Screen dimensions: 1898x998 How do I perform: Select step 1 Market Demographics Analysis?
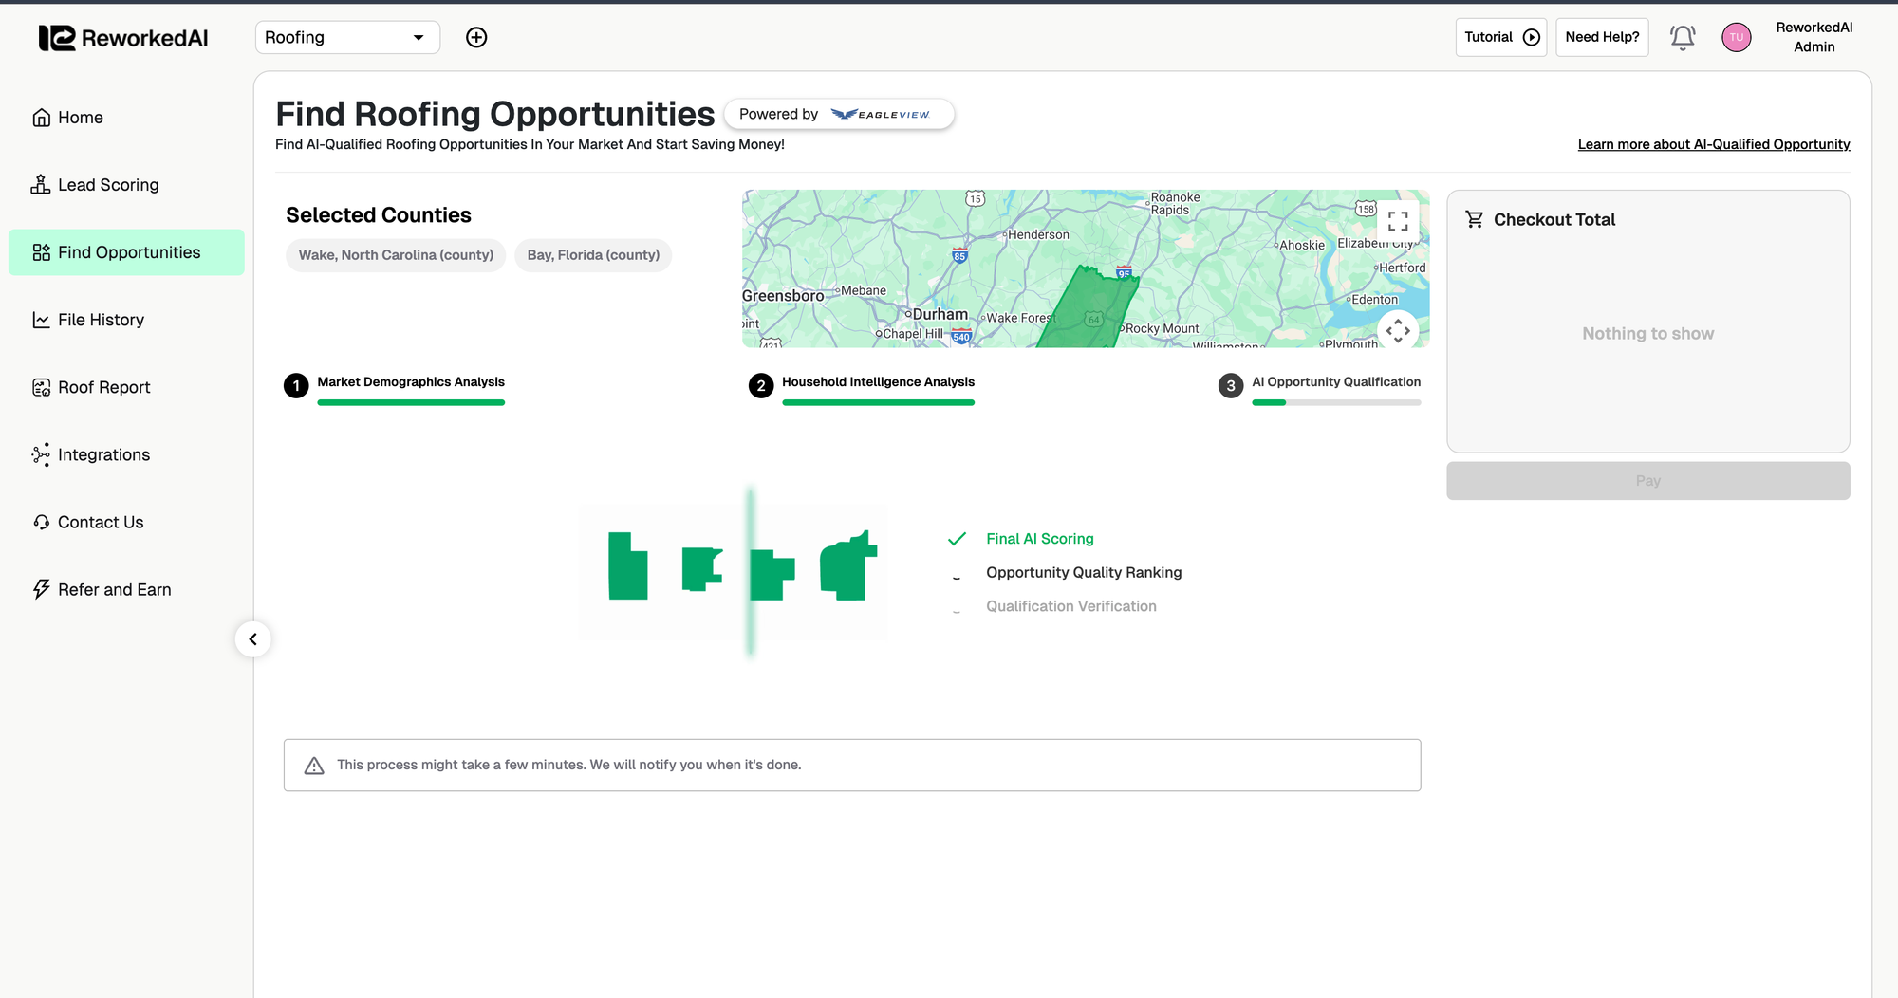[410, 382]
